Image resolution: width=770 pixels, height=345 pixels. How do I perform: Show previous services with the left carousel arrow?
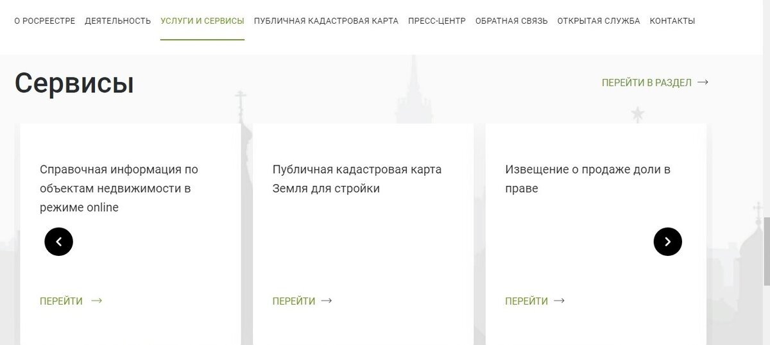point(59,242)
